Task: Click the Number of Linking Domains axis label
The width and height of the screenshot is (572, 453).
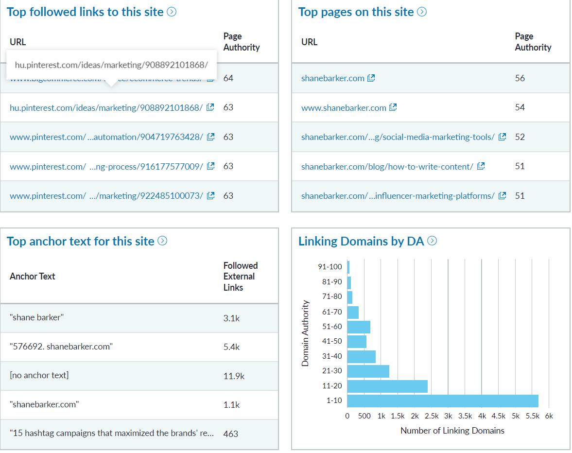Action: (x=452, y=431)
